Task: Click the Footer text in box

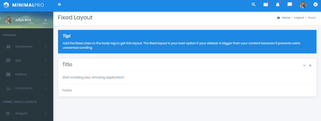Action: pos(67,90)
